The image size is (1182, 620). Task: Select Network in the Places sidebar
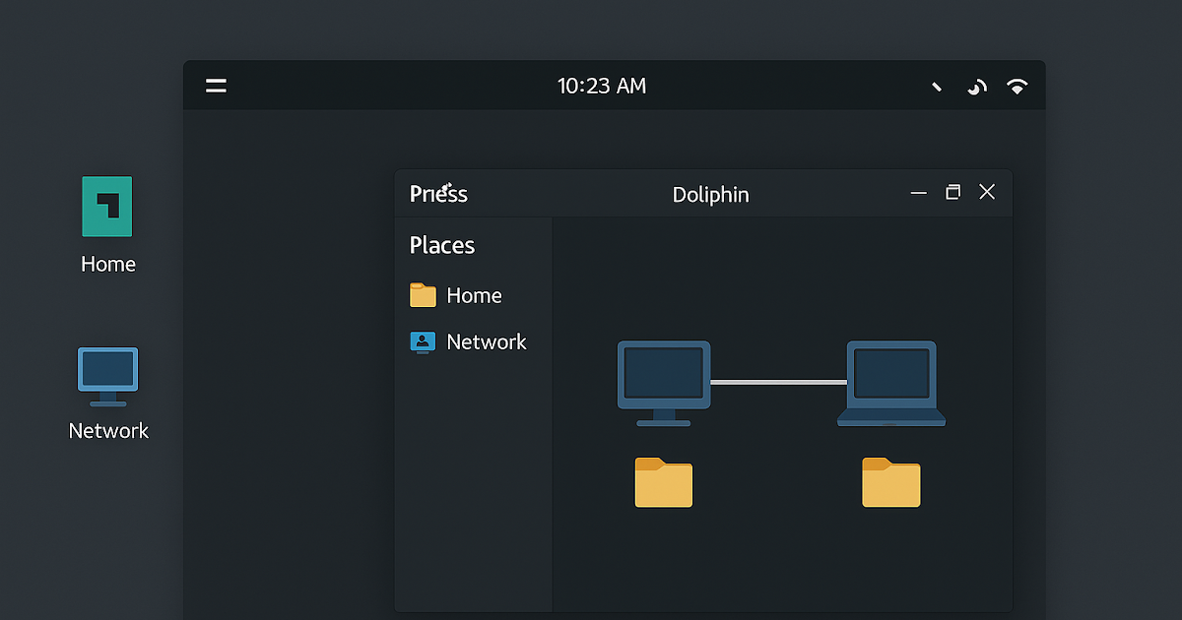[486, 341]
